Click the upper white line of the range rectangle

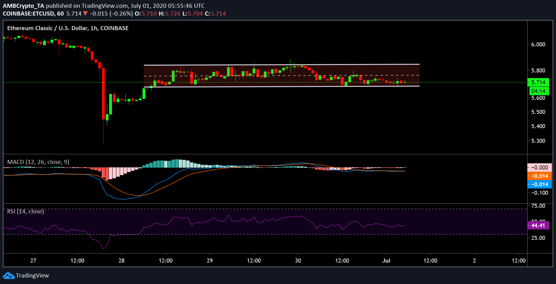point(282,65)
